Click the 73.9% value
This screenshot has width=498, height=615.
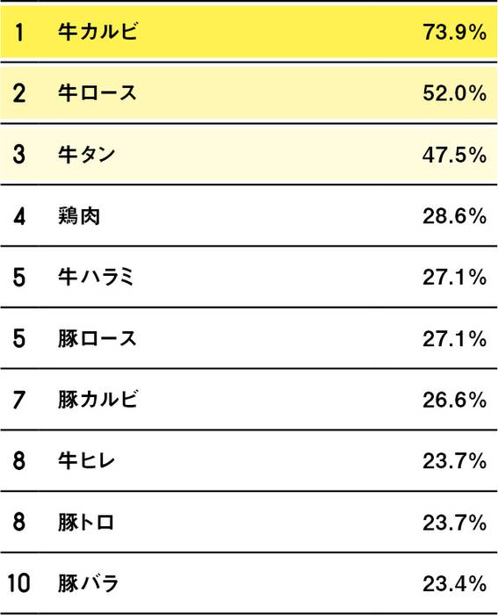[x=454, y=32]
